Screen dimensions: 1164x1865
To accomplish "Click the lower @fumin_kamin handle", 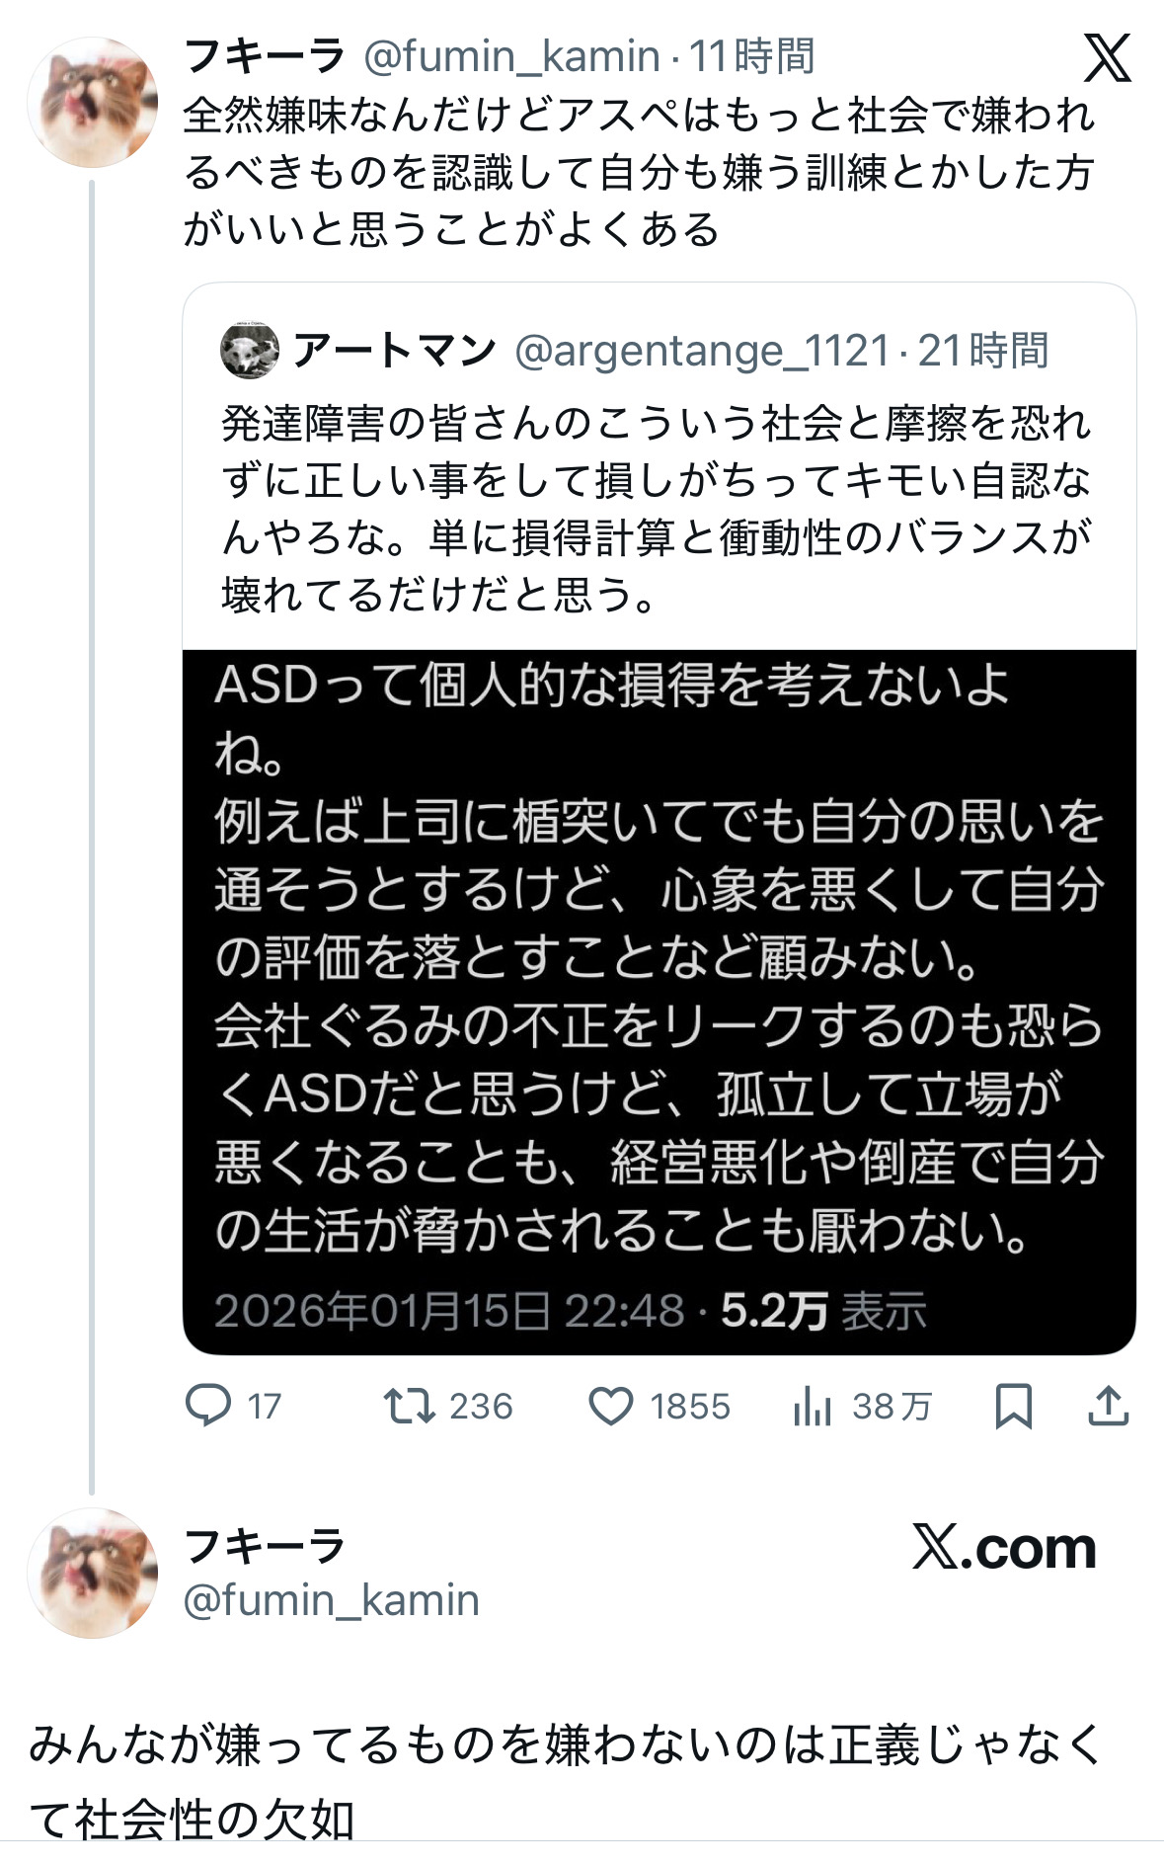I will (x=332, y=1600).
